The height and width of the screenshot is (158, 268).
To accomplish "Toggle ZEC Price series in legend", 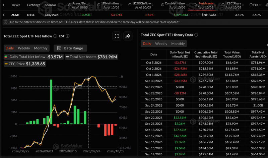I will tap(25, 64).
